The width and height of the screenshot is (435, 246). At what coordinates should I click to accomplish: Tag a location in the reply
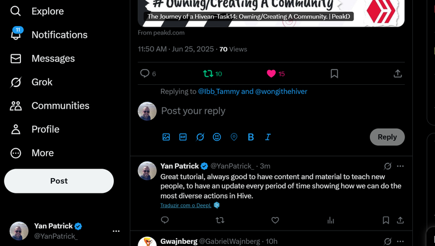[x=234, y=137]
